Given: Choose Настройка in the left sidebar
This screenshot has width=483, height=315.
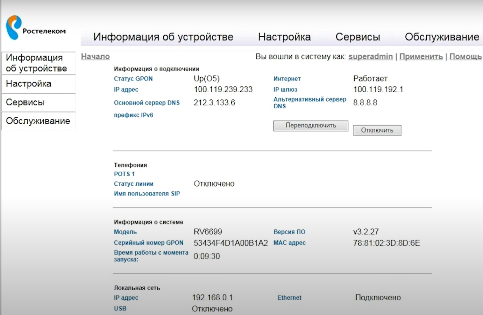Looking at the screenshot, I should click(29, 84).
